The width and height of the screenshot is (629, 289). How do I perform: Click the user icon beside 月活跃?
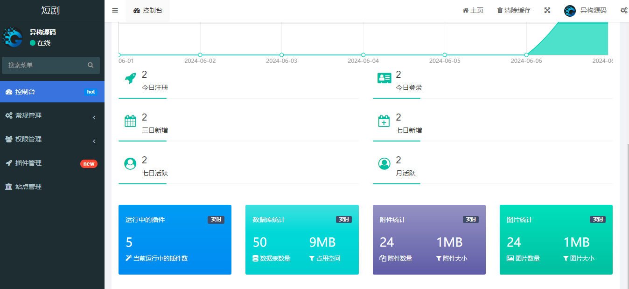pyautogui.click(x=384, y=164)
